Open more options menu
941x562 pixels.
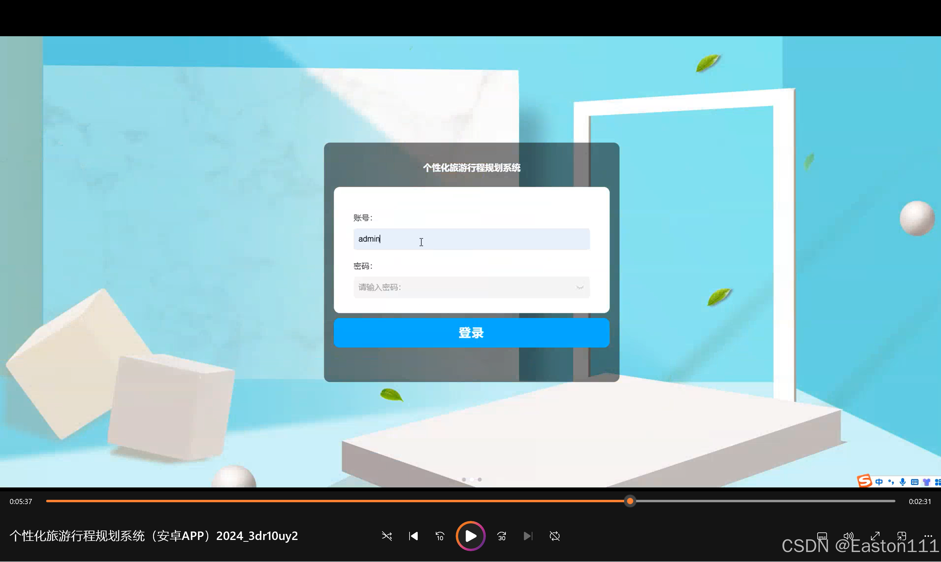tap(928, 536)
